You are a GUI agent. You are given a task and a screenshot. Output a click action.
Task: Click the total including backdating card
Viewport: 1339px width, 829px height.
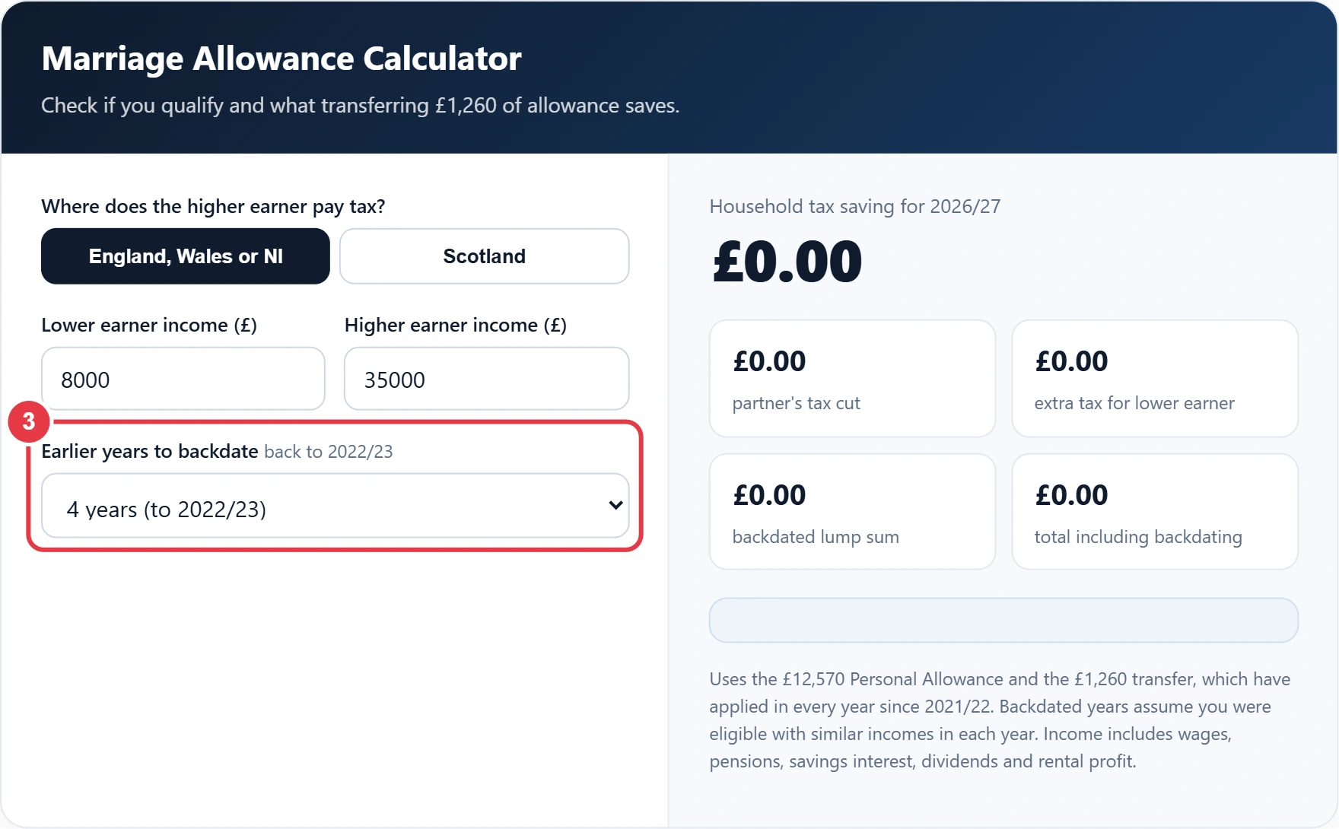point(1155,512)
